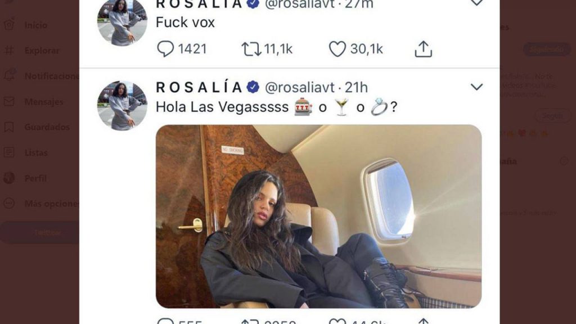Image resolution: width=576 pixels, height=324 pixels.
Task: Open Mensajes via the envelope icon
Action: click(9, 101)
